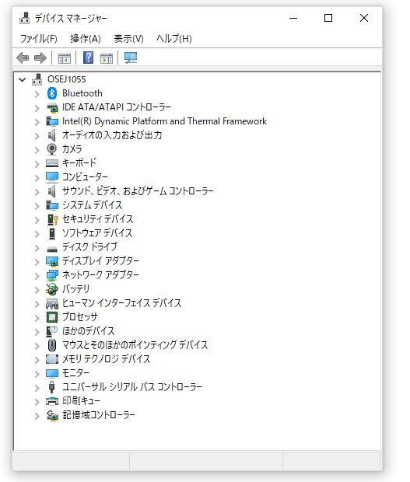The width and height of the screenshot is (410, 482).
Task: Click the Forward arrow toolbar icon
Action: 40,58
